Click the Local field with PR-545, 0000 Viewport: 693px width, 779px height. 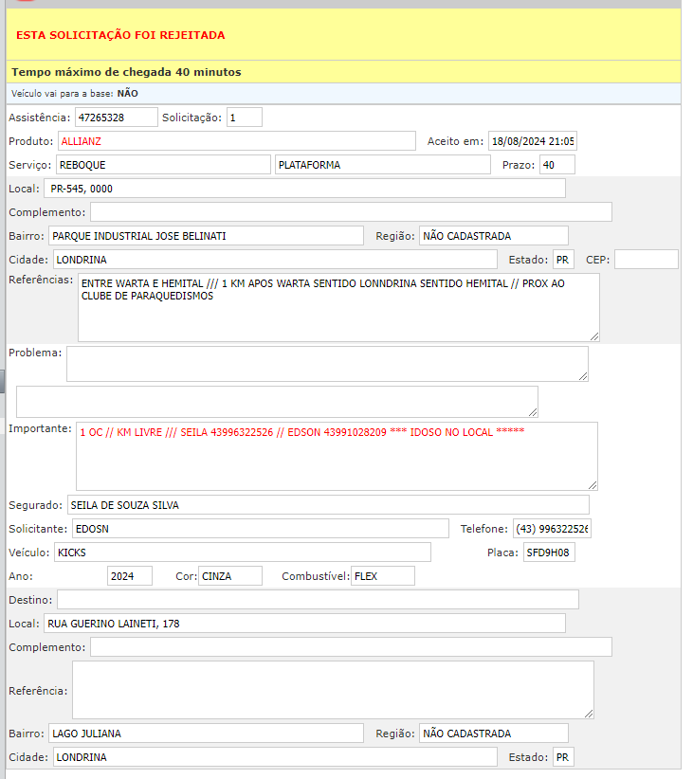pos(304,189)
